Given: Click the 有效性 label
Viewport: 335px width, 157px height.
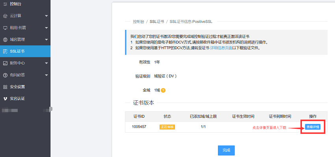Looking at the screenshot, I should click(145, 62).
